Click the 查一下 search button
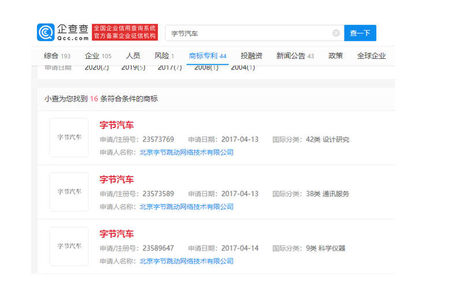 [360, 33]
